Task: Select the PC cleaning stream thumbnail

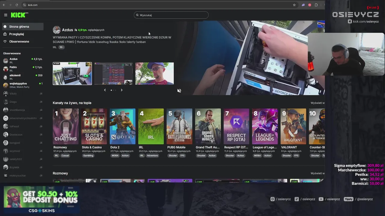Action: pos(72,73)
